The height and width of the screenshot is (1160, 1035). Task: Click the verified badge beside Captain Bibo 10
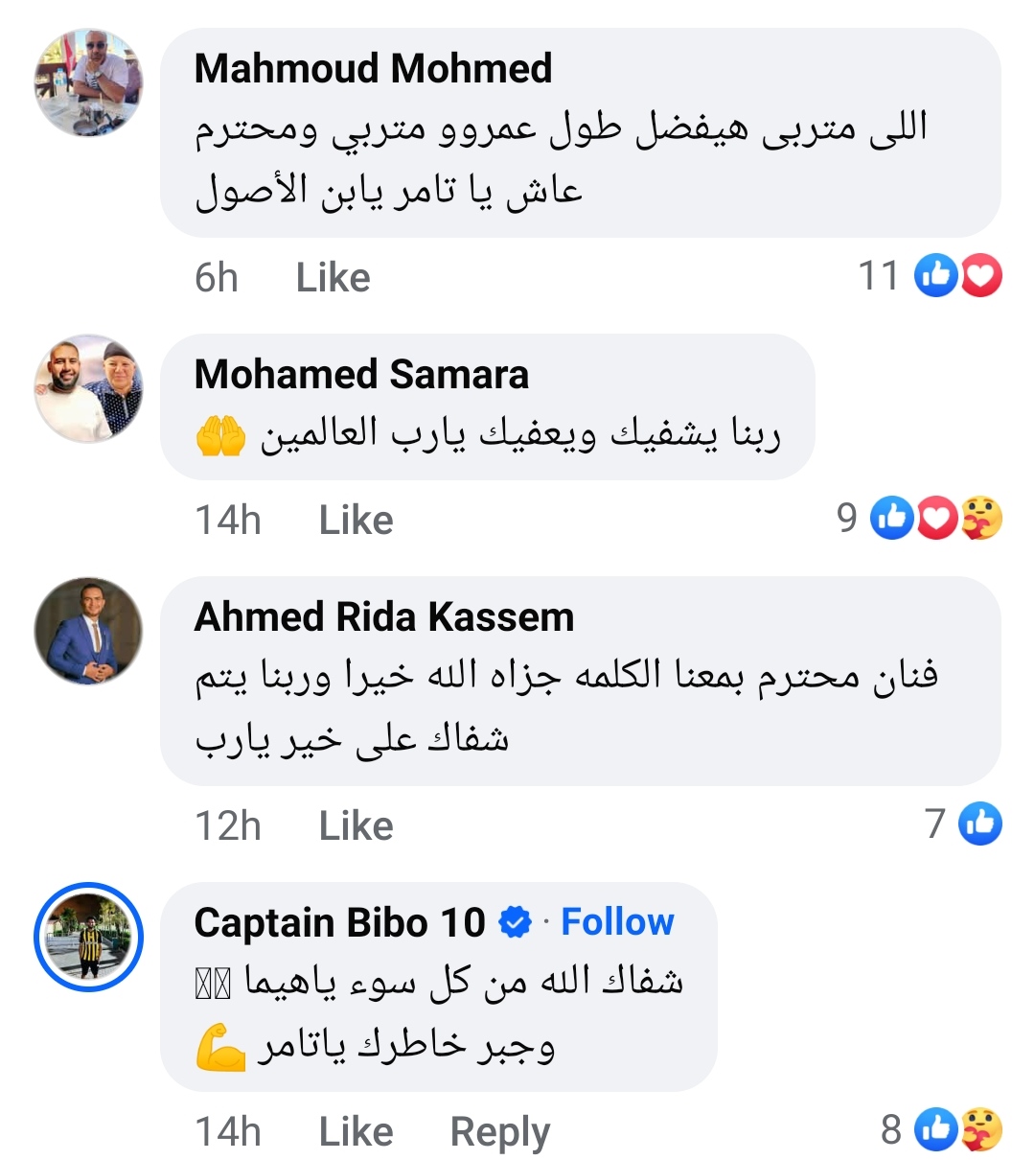point(516,923)
